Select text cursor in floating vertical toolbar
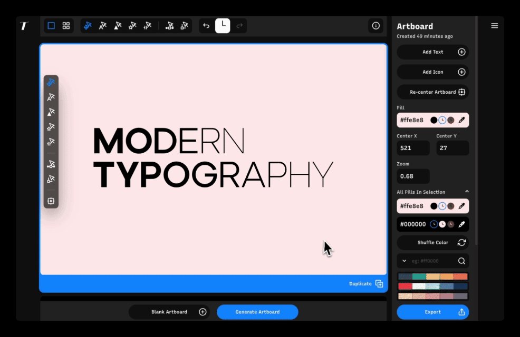520x337 pixels. (51, 97)
